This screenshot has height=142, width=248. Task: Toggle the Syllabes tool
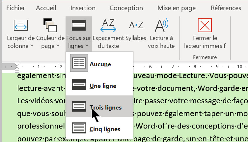tap(136, 26)
